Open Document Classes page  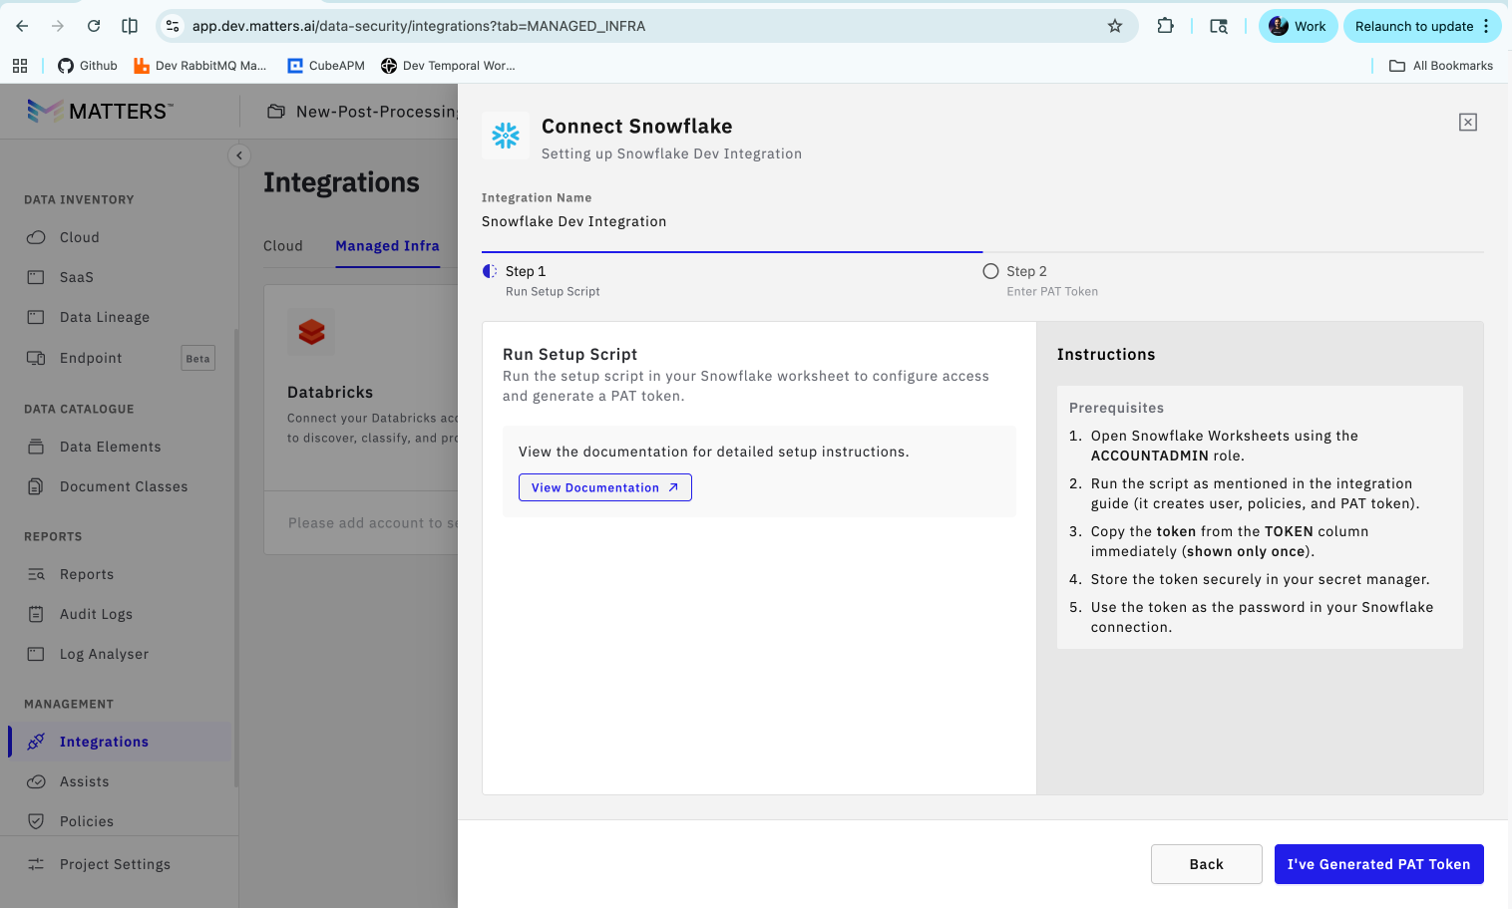124,486
